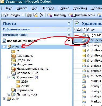
Task: Sort by importance exclamation column header
Action: 75,30
